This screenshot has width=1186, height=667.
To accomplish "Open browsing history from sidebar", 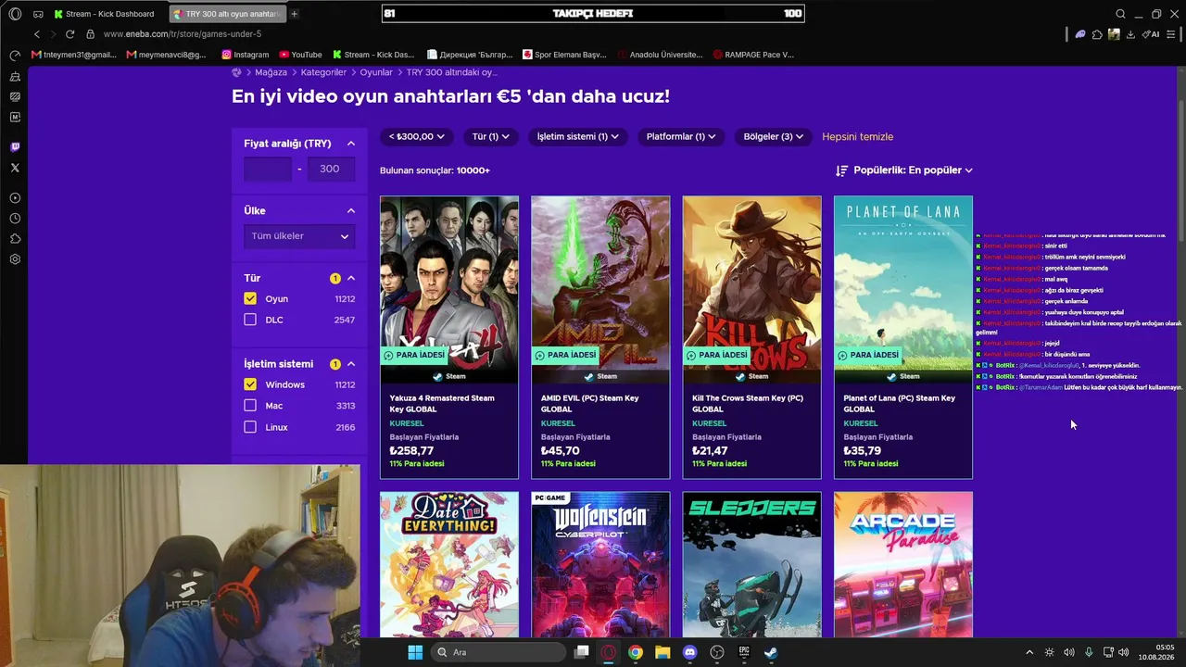I will (15, 219).
